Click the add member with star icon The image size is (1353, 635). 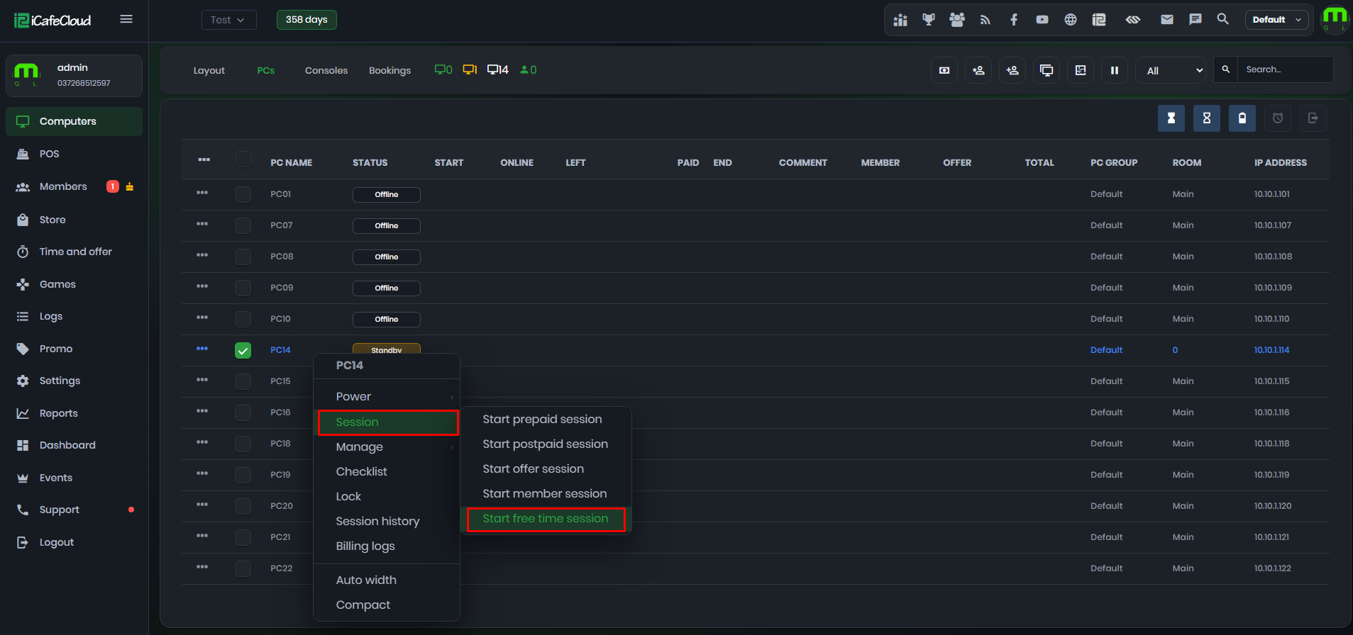[978, 70]
